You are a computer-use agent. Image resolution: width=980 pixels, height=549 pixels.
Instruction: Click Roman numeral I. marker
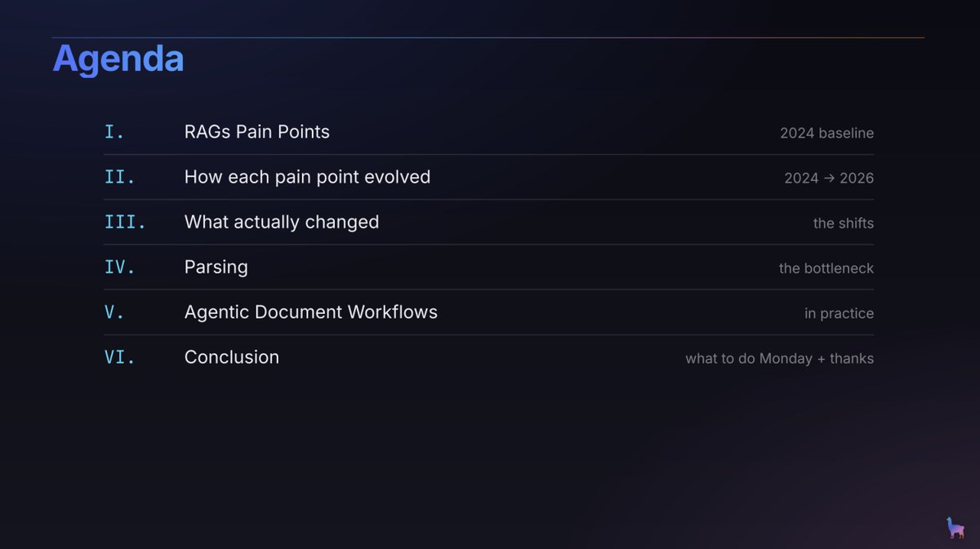(114, 132)
